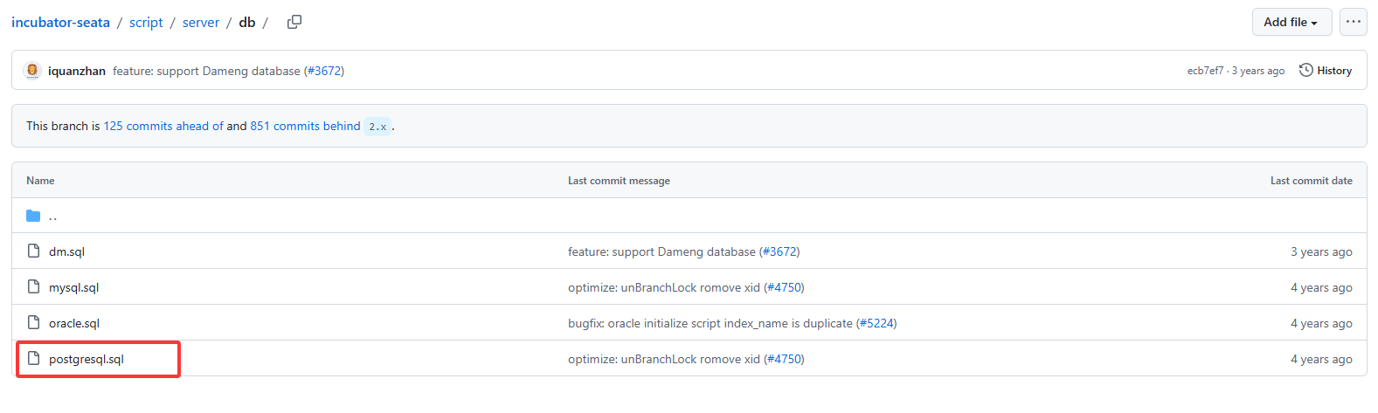Image resolution: width=1378 pixels, height=413 pixels.
Task: Copy the file path using copy icon
Action: click(294, 22)
